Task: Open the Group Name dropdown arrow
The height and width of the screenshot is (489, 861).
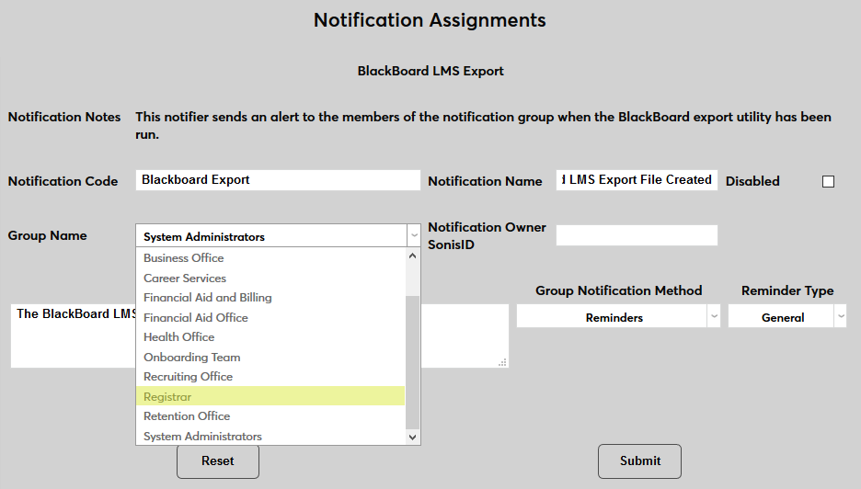Action: (414, 235)
